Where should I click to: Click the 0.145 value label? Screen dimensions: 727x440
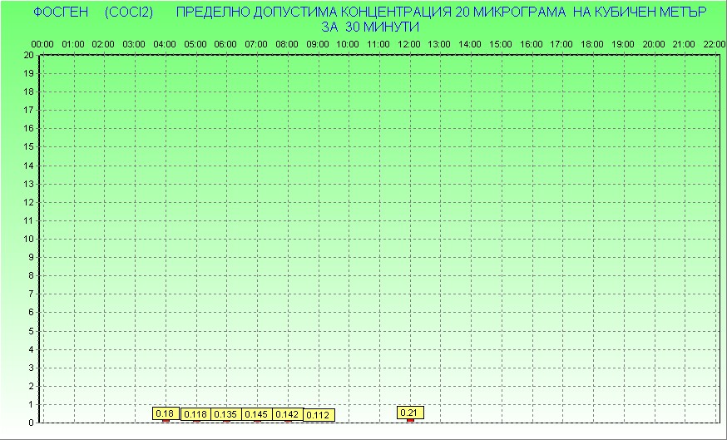(x=256, y=414)
